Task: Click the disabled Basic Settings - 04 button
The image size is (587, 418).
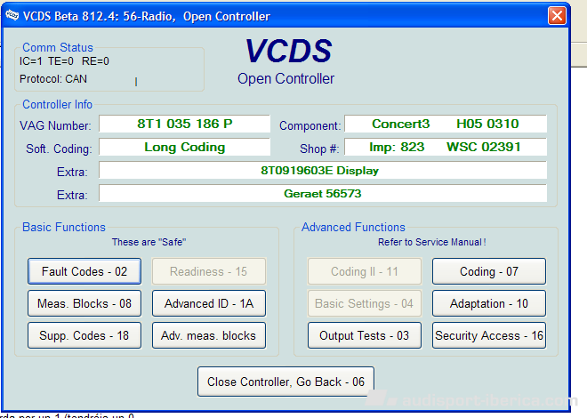Action: point(365,303)
